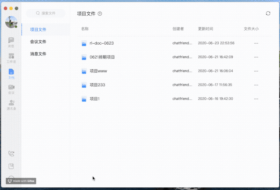Open the 通讯录 contacts sidebar icon
Screen dimensions: 280x190
[x=11, y=104]
